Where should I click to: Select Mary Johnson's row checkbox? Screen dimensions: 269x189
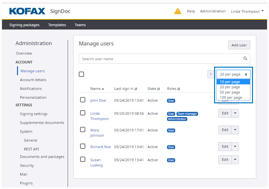coord(83,129)
